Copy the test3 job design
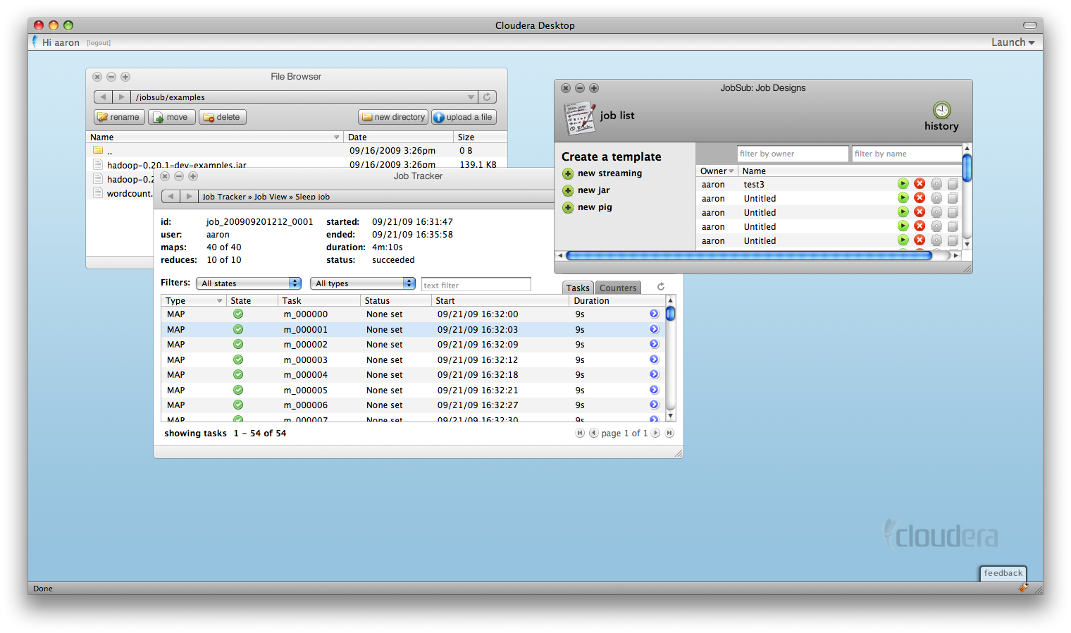Image resolution: width=1071 pixels, height=633 pixels. click(x=953, y=183)
